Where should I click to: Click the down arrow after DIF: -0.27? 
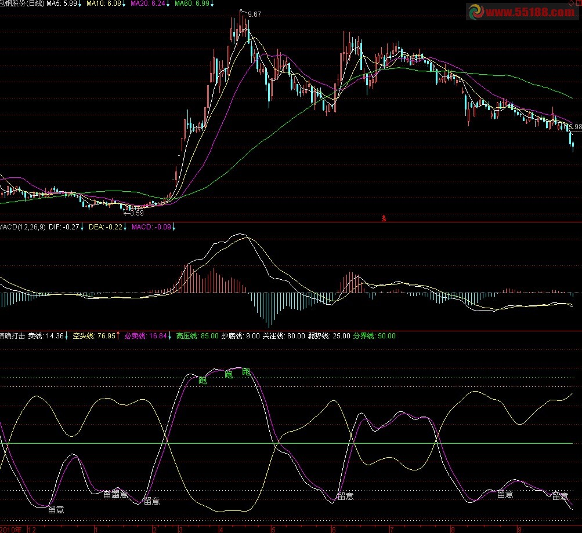82,227
